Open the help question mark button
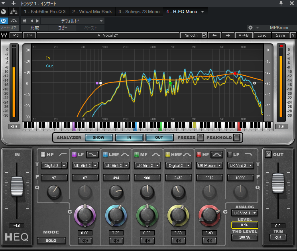 point(293,35)
